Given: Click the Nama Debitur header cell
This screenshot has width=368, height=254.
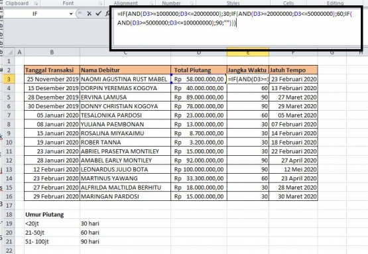Looking at the screenshot, I should [x=125, y=70].
